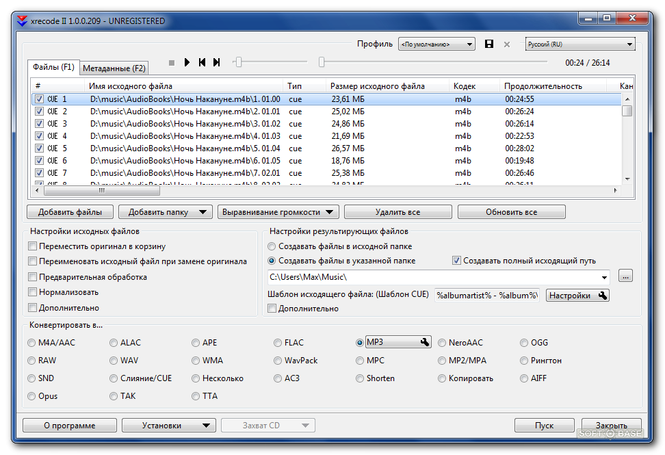
Task: Uncheck the CUE 5 row checkbox
Action: [39, 148]
